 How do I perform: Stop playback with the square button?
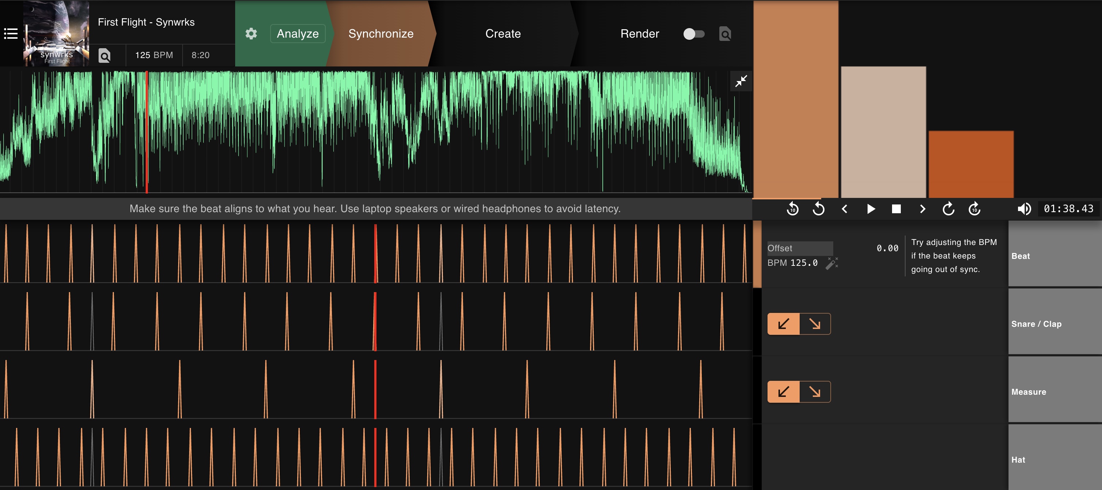point(896,209)
